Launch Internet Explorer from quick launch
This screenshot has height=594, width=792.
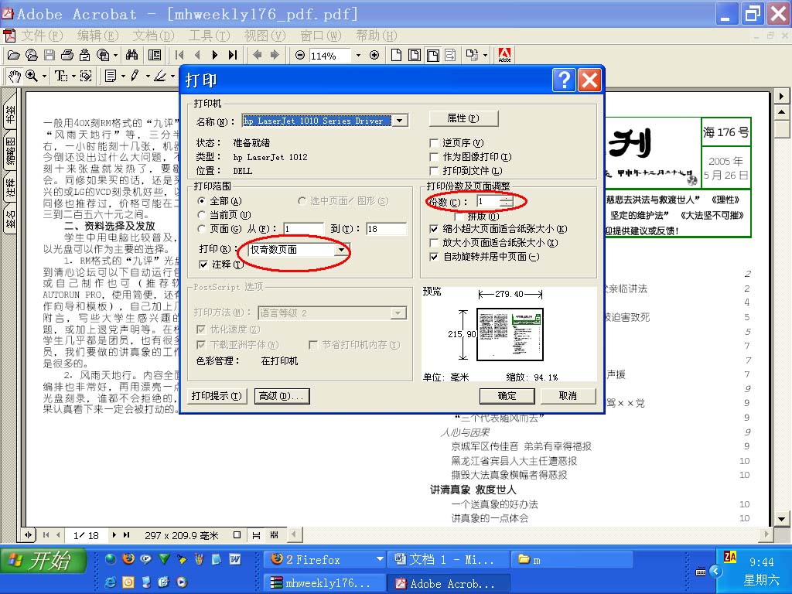pyautogui.click(x=111, y=582)
